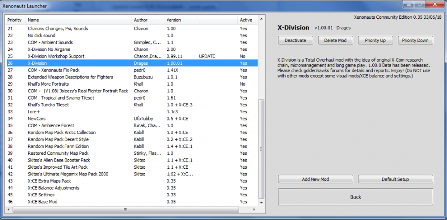This screenshot has height=220, width=447.
Task: Select the 'Charons Changes, Psi, Sounds' mod
Action: 132,29
